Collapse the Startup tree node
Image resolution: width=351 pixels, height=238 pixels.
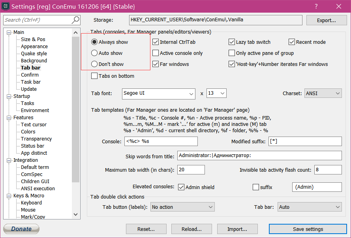tap(9, 96)
